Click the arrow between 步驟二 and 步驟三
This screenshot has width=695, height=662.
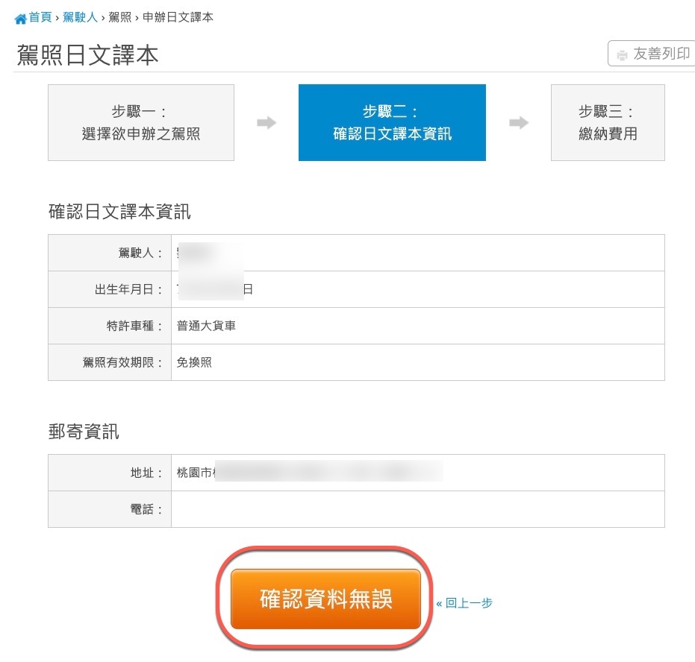pos(519,123)
